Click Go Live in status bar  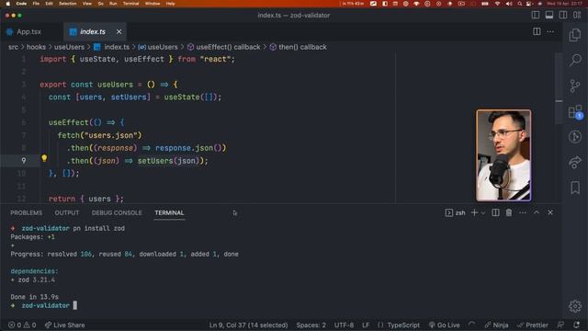click(445, 325)
